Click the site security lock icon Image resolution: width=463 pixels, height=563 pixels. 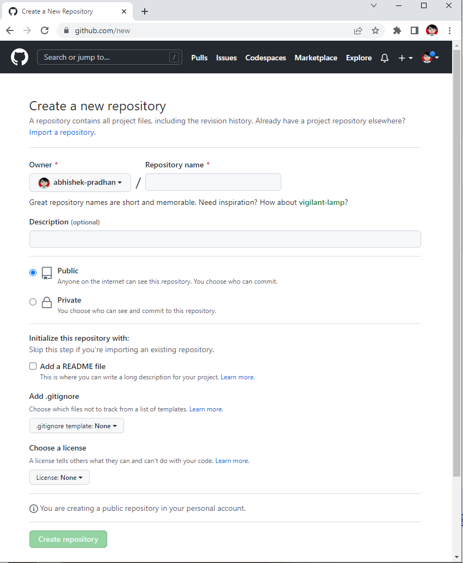[x=66, y=30]
